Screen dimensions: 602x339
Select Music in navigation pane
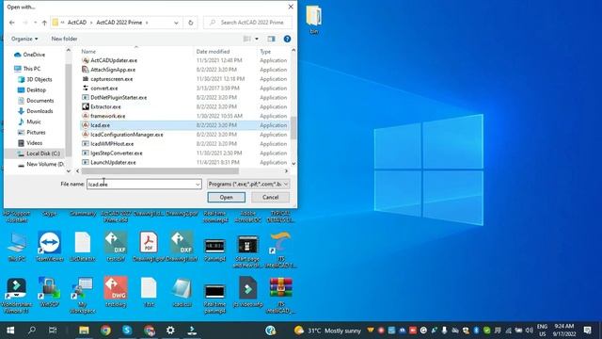[29, 121]
